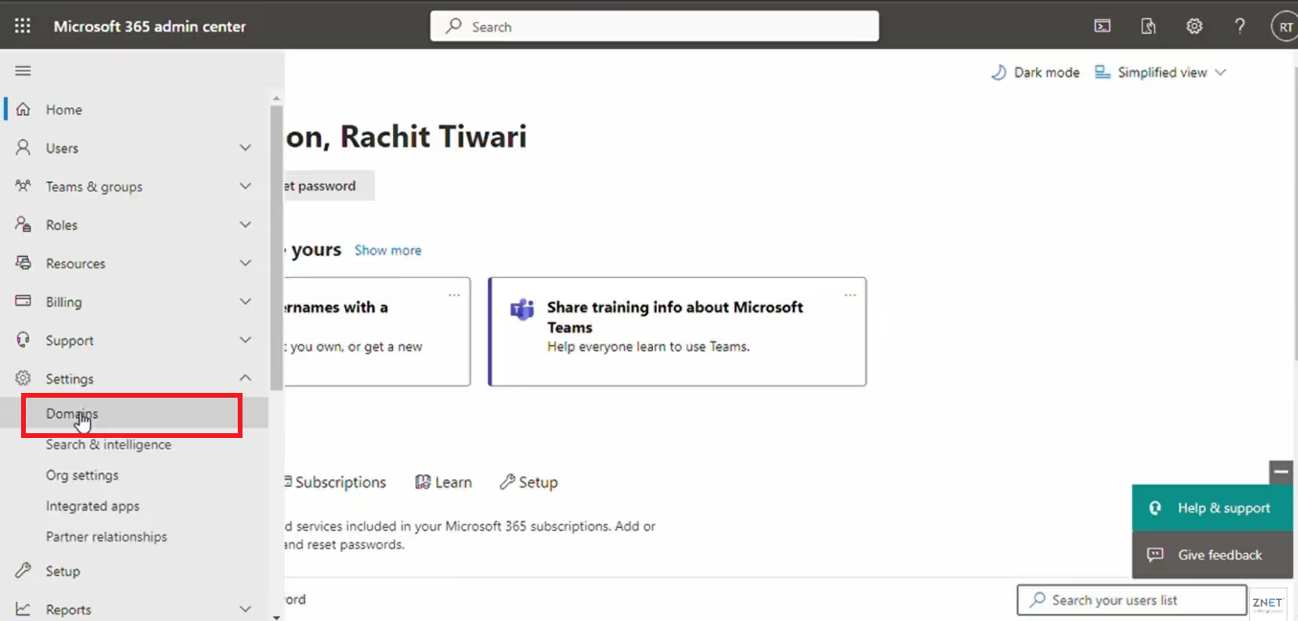Click the Cloud Shell icon in header

[x=1102, y=27]
